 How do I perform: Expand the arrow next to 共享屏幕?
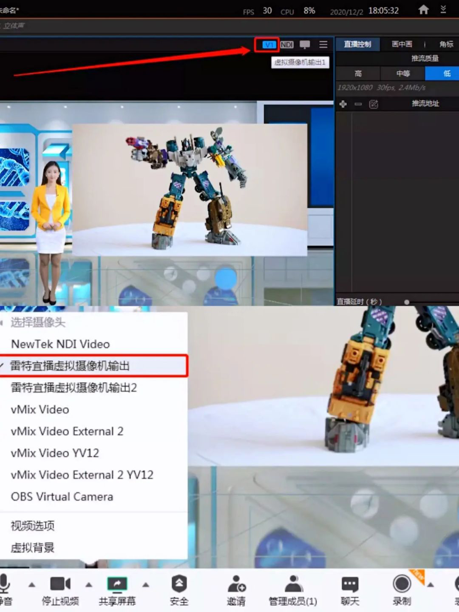(x=146, y=585)
